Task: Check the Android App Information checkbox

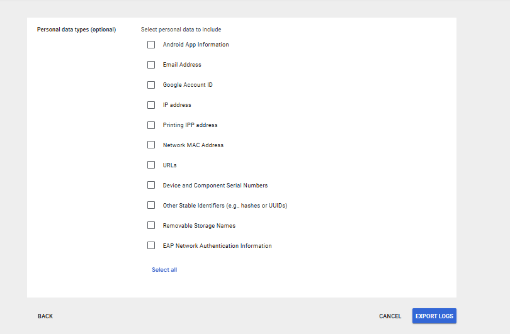Action: point(151,45)
